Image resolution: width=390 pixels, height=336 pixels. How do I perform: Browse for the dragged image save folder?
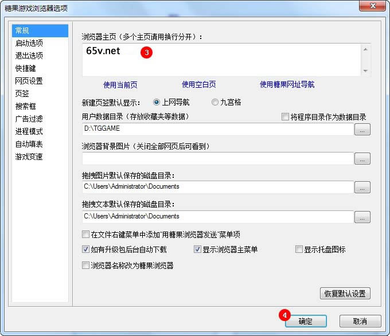pos(362,187)
